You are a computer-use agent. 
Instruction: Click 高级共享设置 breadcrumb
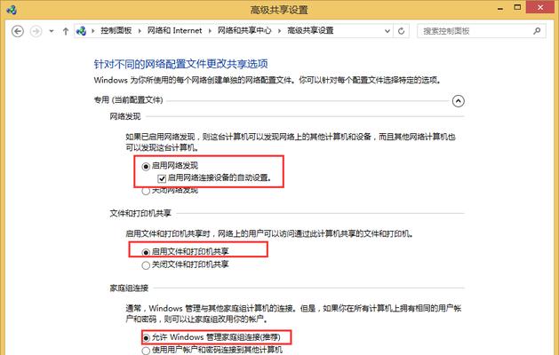pyautogui.click(x=310, y=31)
